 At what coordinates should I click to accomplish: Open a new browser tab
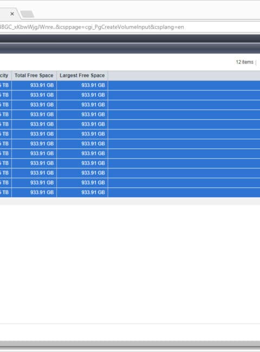click(28, 14)
